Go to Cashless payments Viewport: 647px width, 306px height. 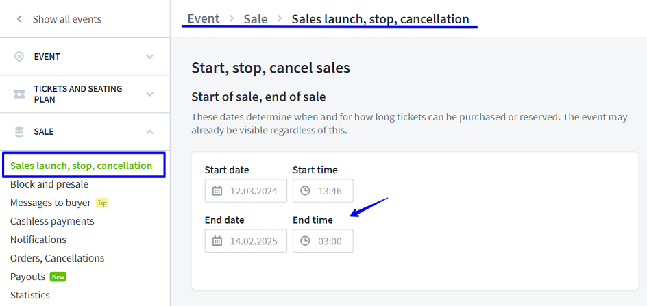pyautogui.click(x=52, y=221)
